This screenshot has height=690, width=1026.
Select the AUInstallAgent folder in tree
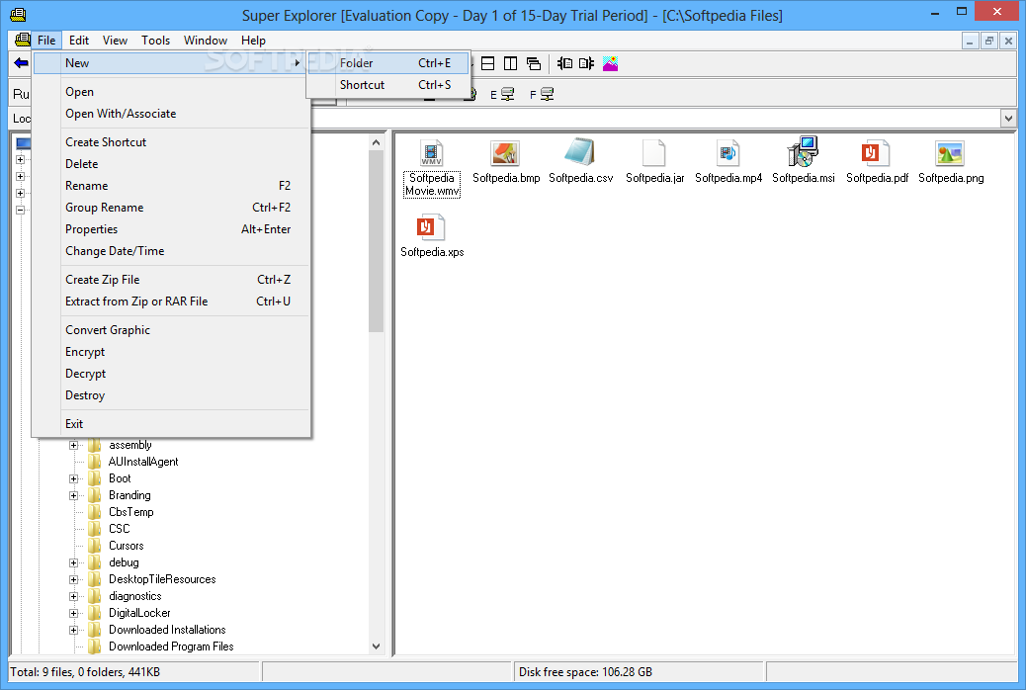coord(142,462)
